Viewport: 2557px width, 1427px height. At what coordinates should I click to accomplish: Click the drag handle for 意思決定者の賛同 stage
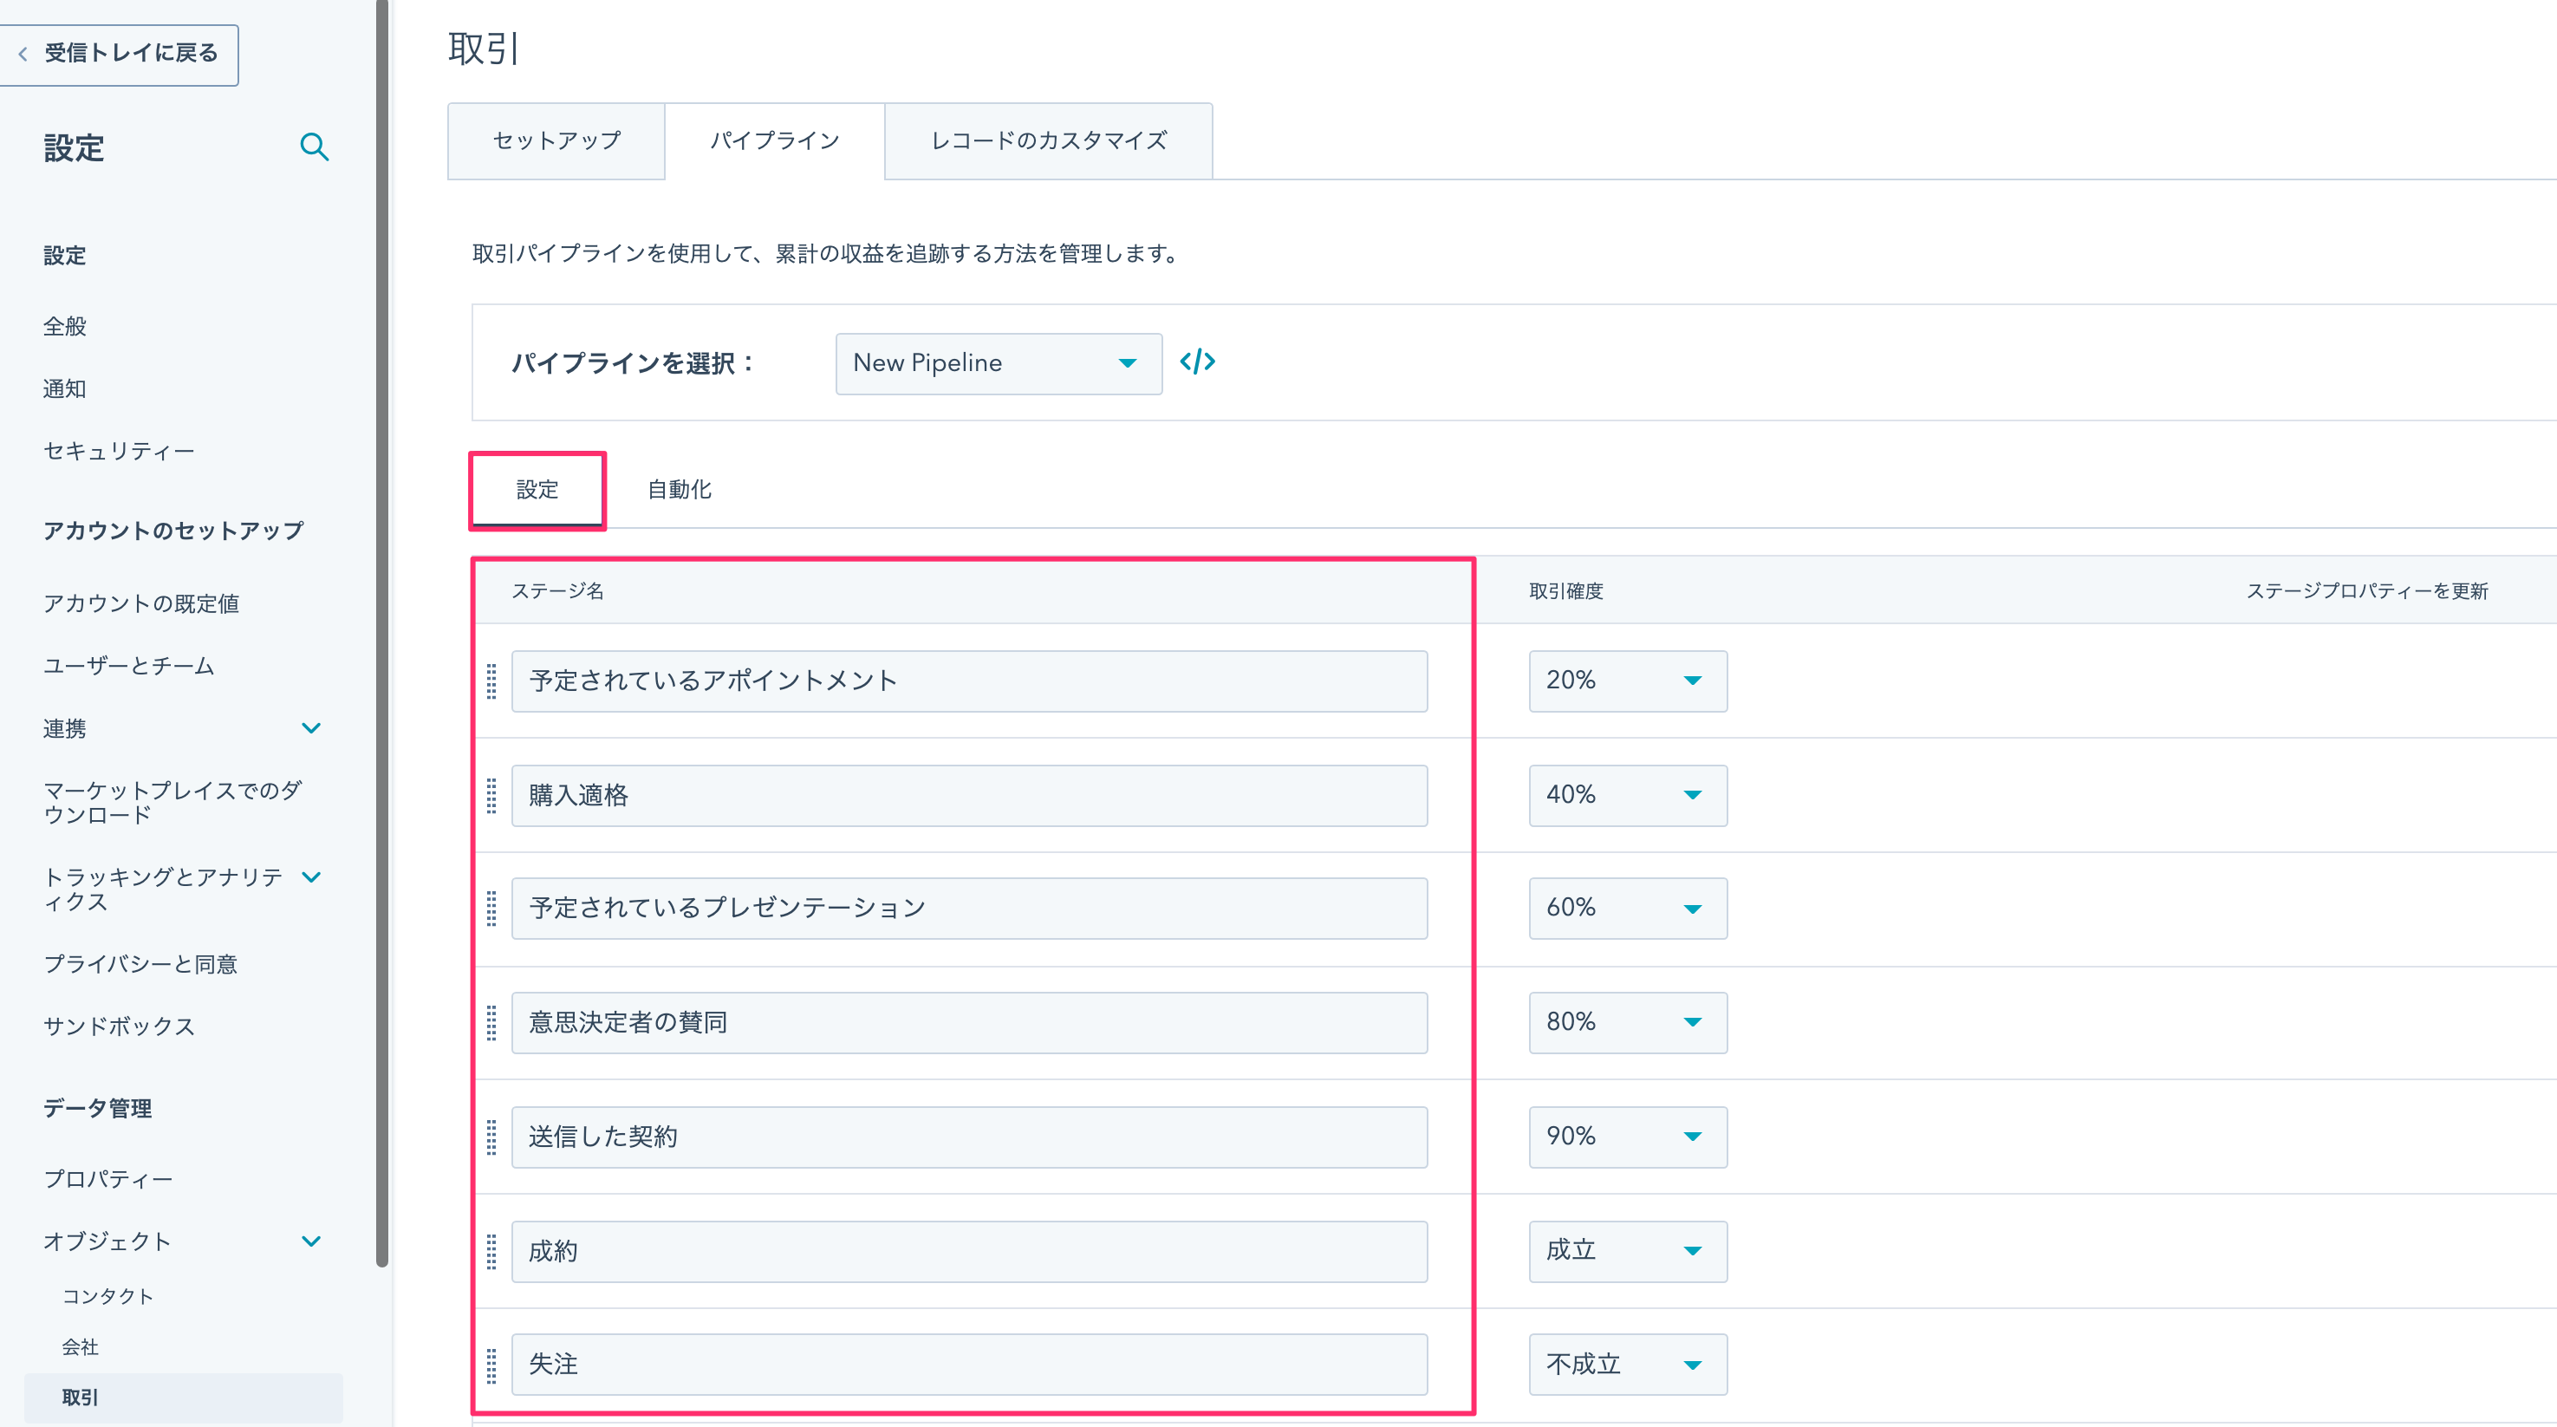[491, 1023]
